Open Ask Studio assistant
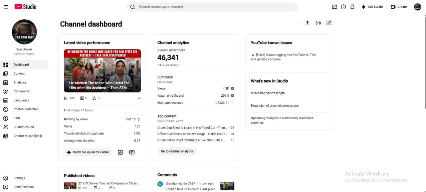The image size is (426, 192). pyautogui.click(x=372, y=7)
